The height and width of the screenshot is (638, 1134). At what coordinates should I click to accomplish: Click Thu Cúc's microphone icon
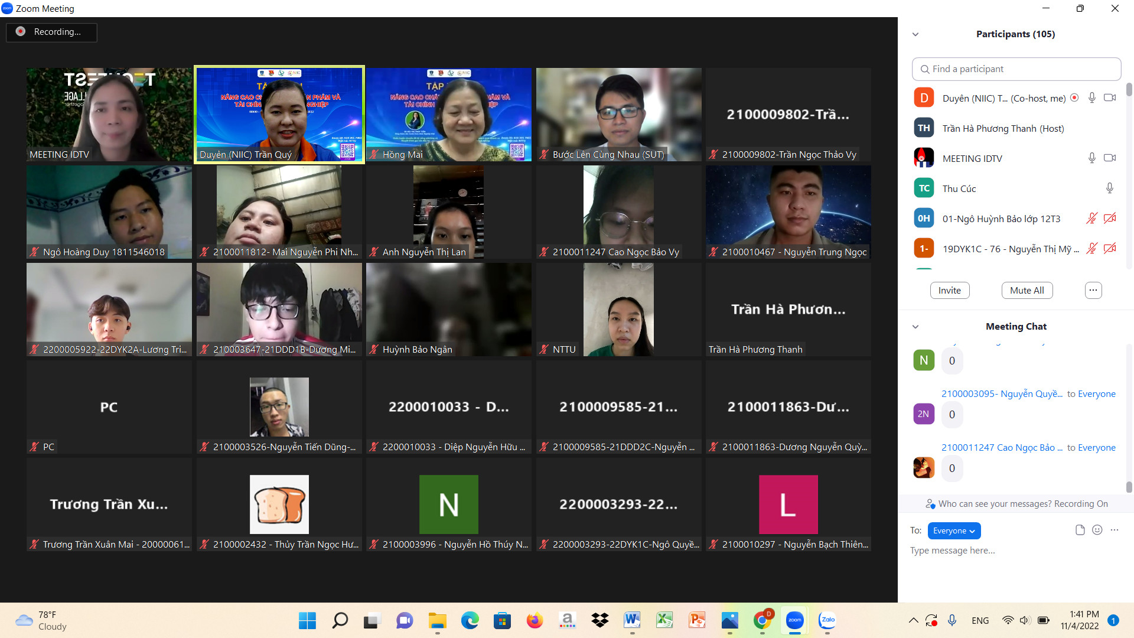click(x=1109, y=188)
